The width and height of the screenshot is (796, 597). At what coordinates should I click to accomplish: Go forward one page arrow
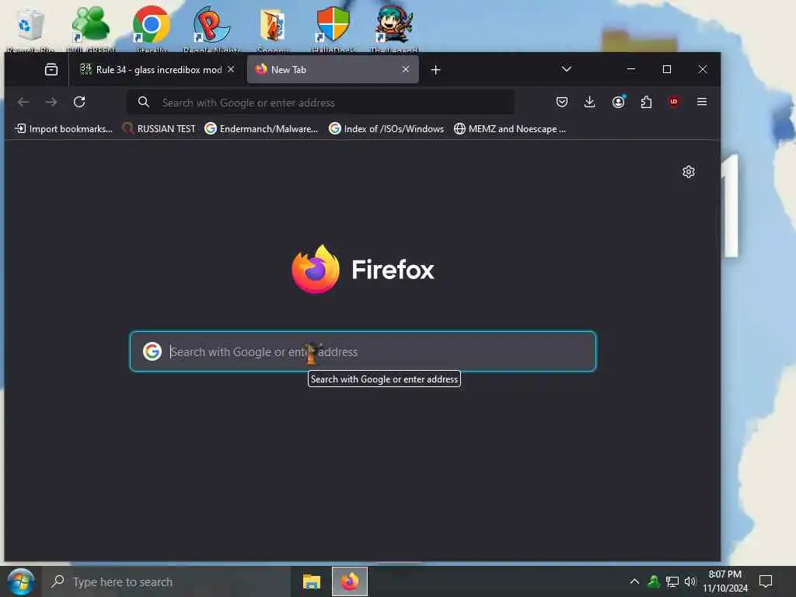[51, 102]
